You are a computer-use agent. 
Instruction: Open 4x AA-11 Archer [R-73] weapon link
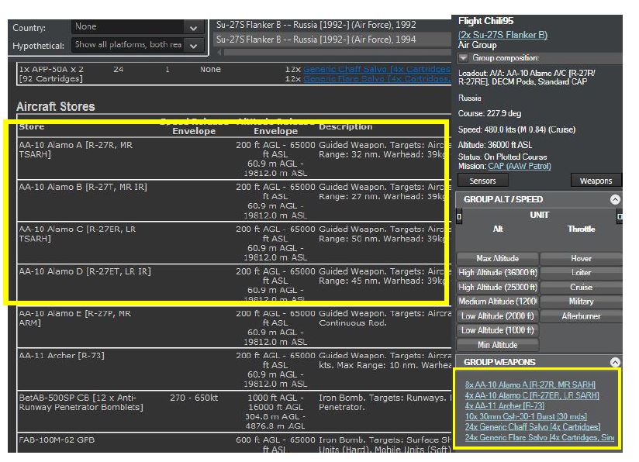point(505,405)
